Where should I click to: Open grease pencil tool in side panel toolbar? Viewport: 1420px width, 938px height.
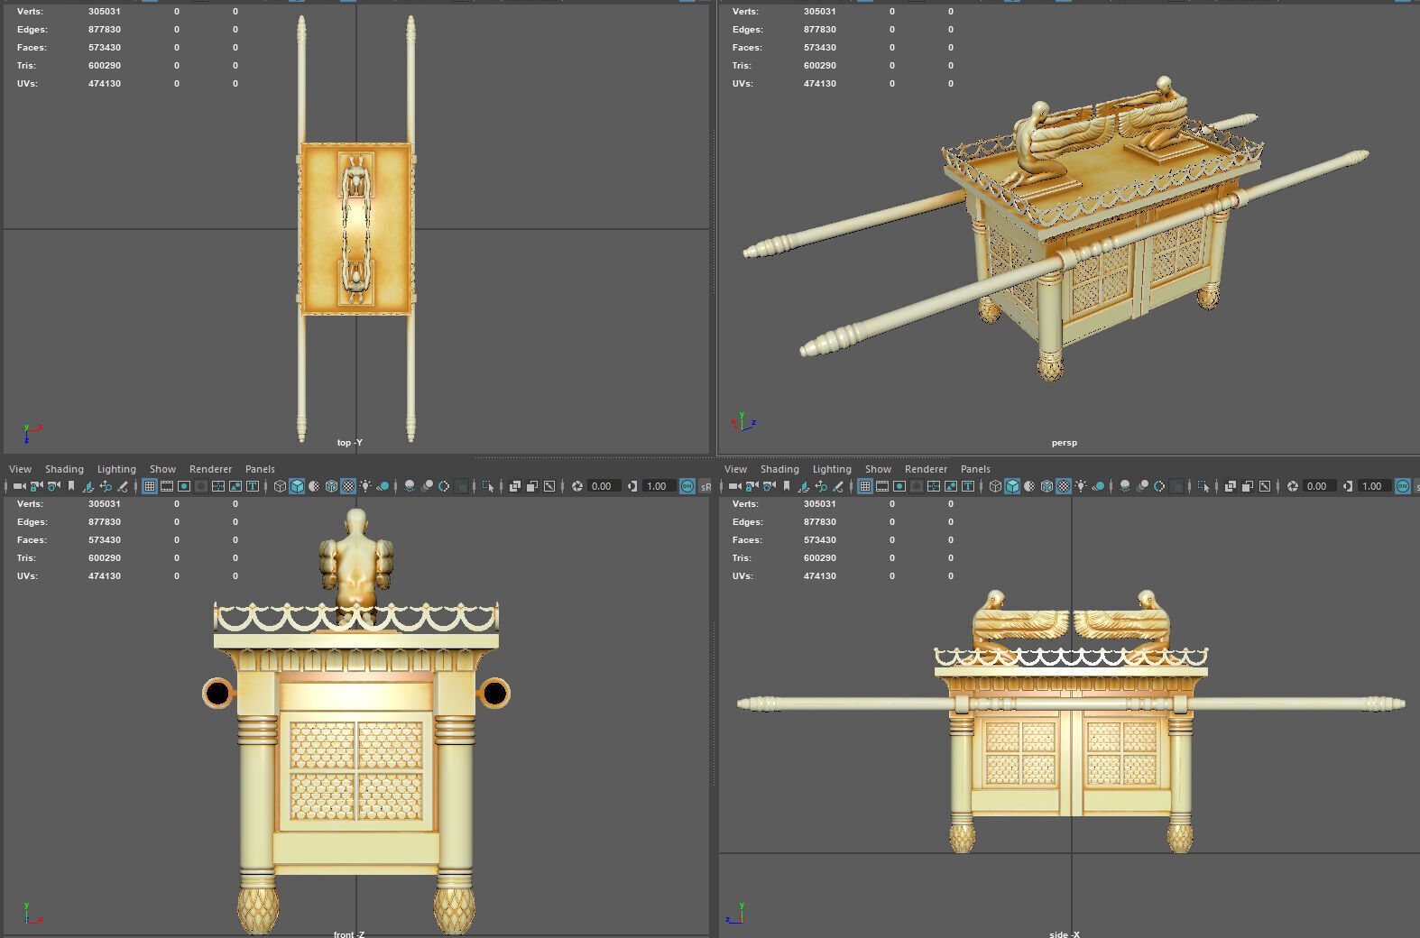(x=838, y=486)
